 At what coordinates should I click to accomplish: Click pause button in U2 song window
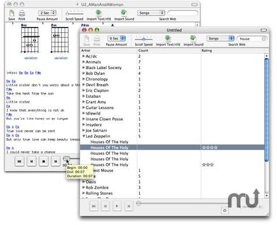point(55,161)
